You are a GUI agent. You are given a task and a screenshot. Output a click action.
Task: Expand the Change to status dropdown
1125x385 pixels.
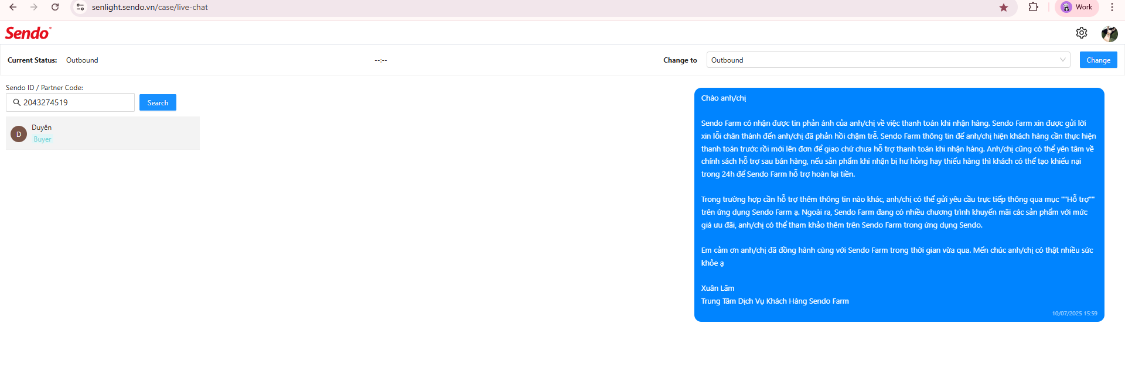[x=888, y=60]
